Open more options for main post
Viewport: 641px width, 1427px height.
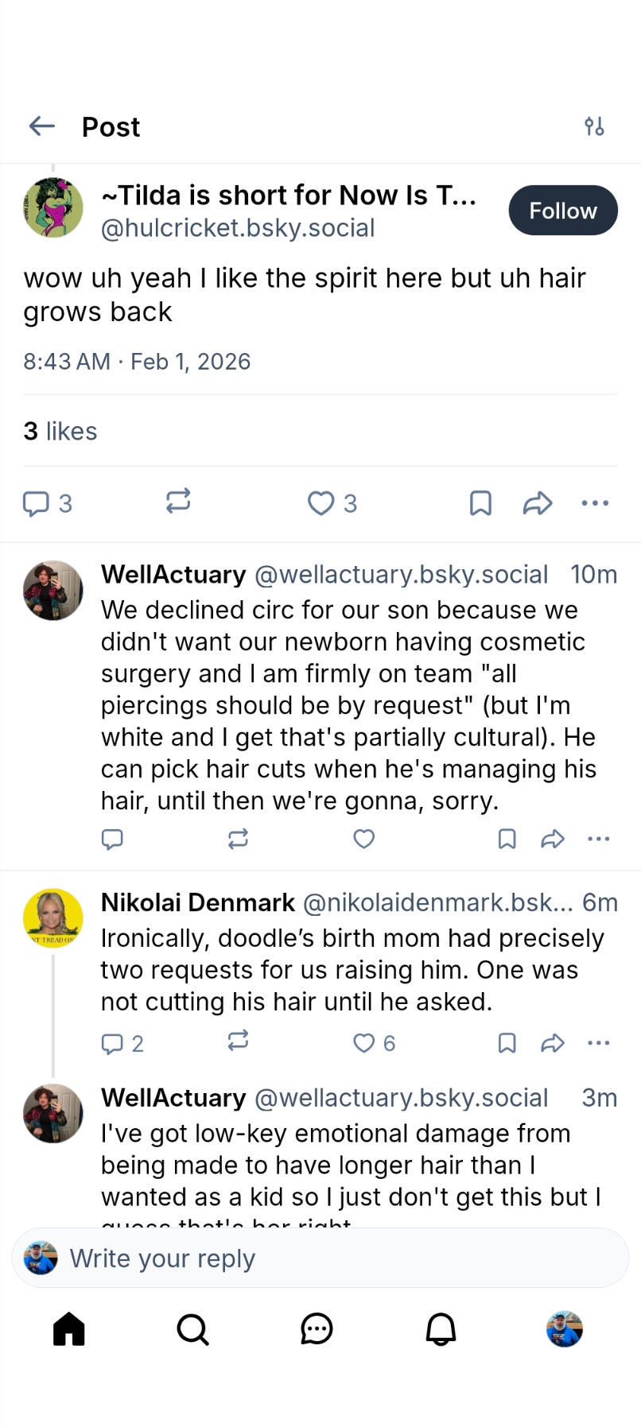click(595, 503)
